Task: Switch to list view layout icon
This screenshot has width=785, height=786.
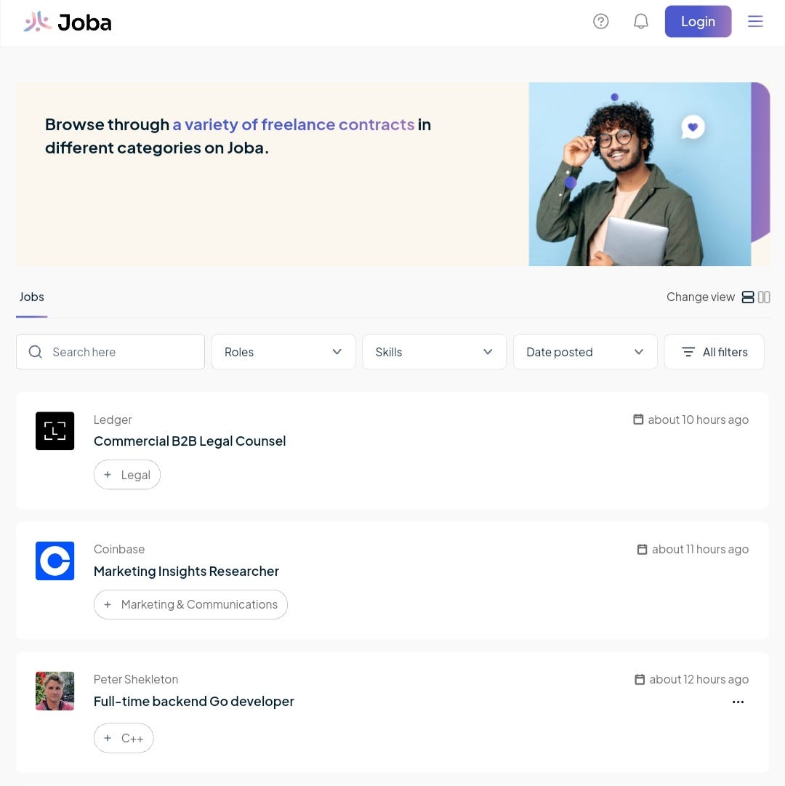Action: click(748, 297)
